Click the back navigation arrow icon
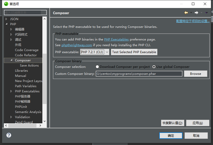Viewport: 213px width, 145px height. click(x=186, y=13)
